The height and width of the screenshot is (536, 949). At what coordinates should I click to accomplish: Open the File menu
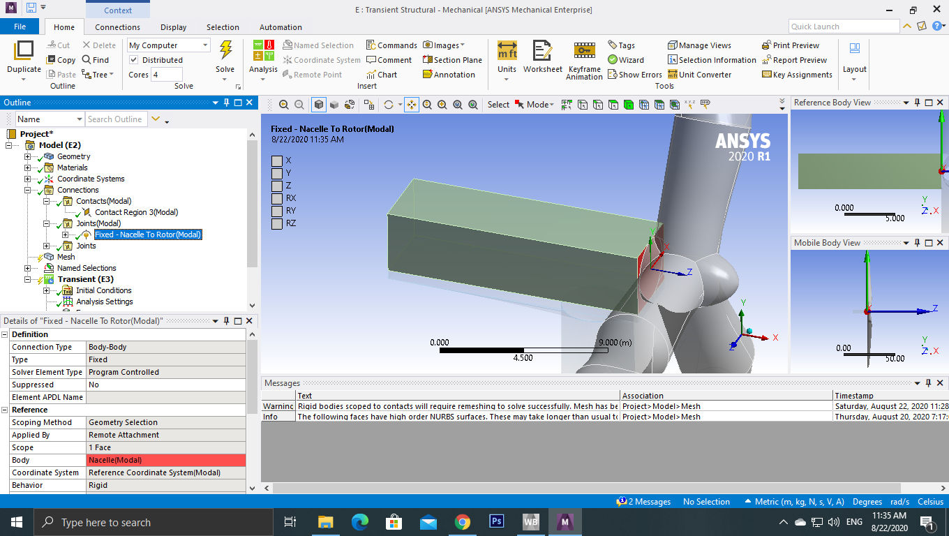(20, 27)
